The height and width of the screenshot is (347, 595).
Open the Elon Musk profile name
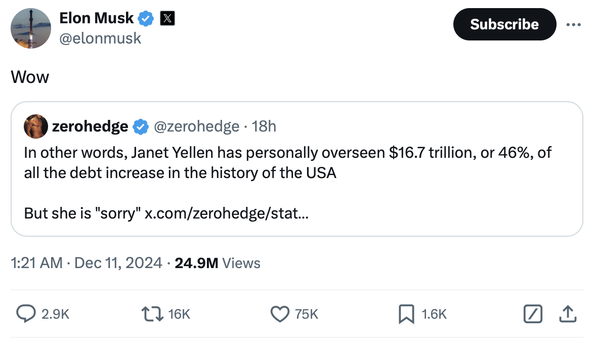(x=97, y=18)
